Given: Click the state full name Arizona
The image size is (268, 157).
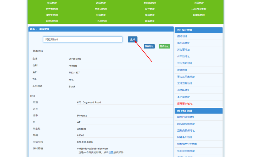Looking at the screenshot, I should coord(82,129).
